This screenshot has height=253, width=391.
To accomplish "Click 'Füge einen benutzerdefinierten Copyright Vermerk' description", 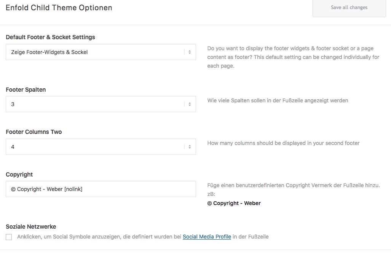I will (294, 189).
